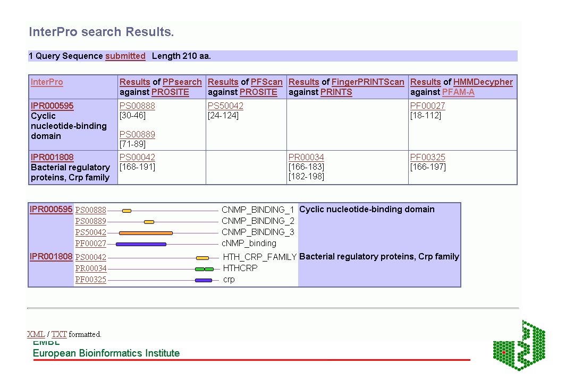
Task: Click 'Results' link in FingerPRINTScan column header
Action: (304, 82)
